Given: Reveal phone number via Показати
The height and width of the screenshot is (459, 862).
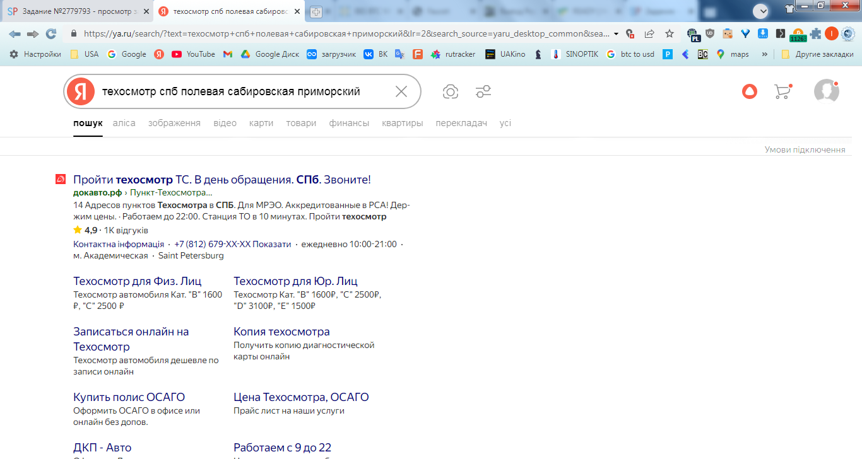Looking at the screenshot, I should (273, 244).
